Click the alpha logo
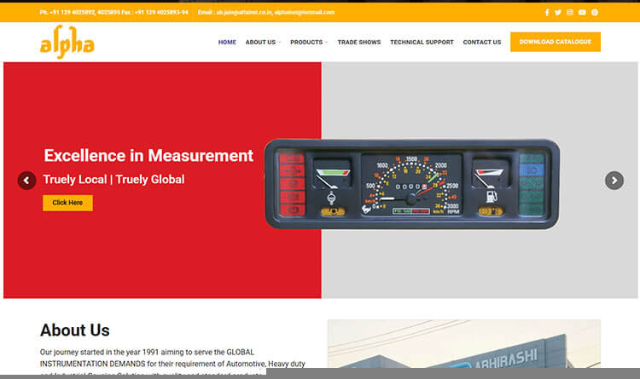This screenshot has height=379, width=640. [x=67, y=42]
